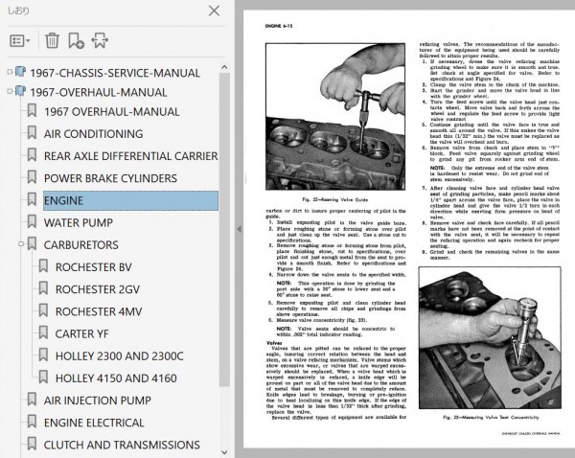
Task: Jump to AIR CONDITIONING section
Action: pyautogui.click(x=94, y=134)
